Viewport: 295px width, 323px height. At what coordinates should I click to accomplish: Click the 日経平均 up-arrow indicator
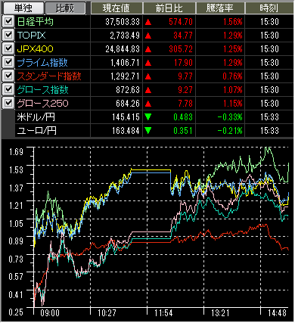(148, 22)
